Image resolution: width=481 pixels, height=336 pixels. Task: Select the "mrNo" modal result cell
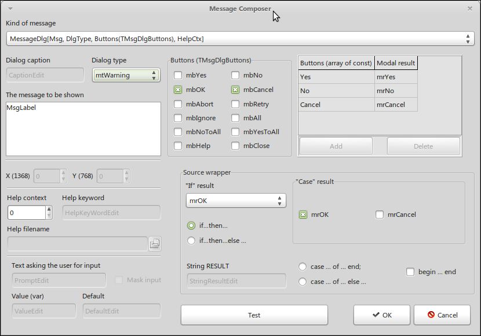click(x=396, y=91)
